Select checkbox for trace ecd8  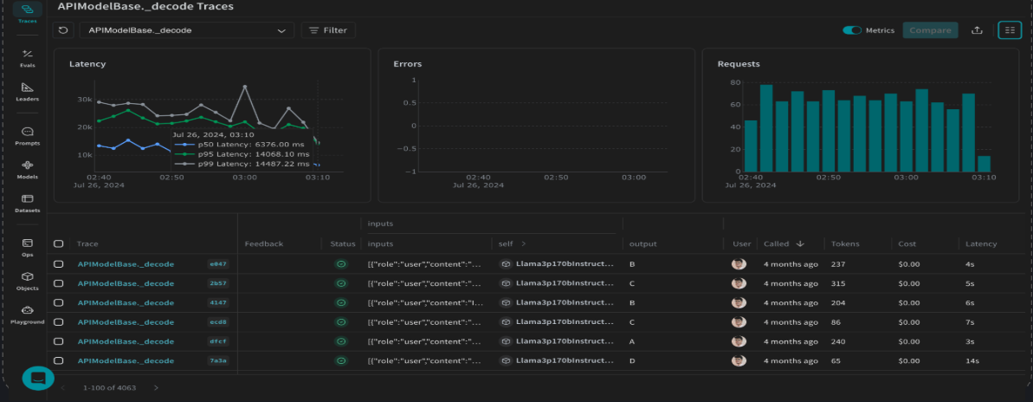coord(59,322)
